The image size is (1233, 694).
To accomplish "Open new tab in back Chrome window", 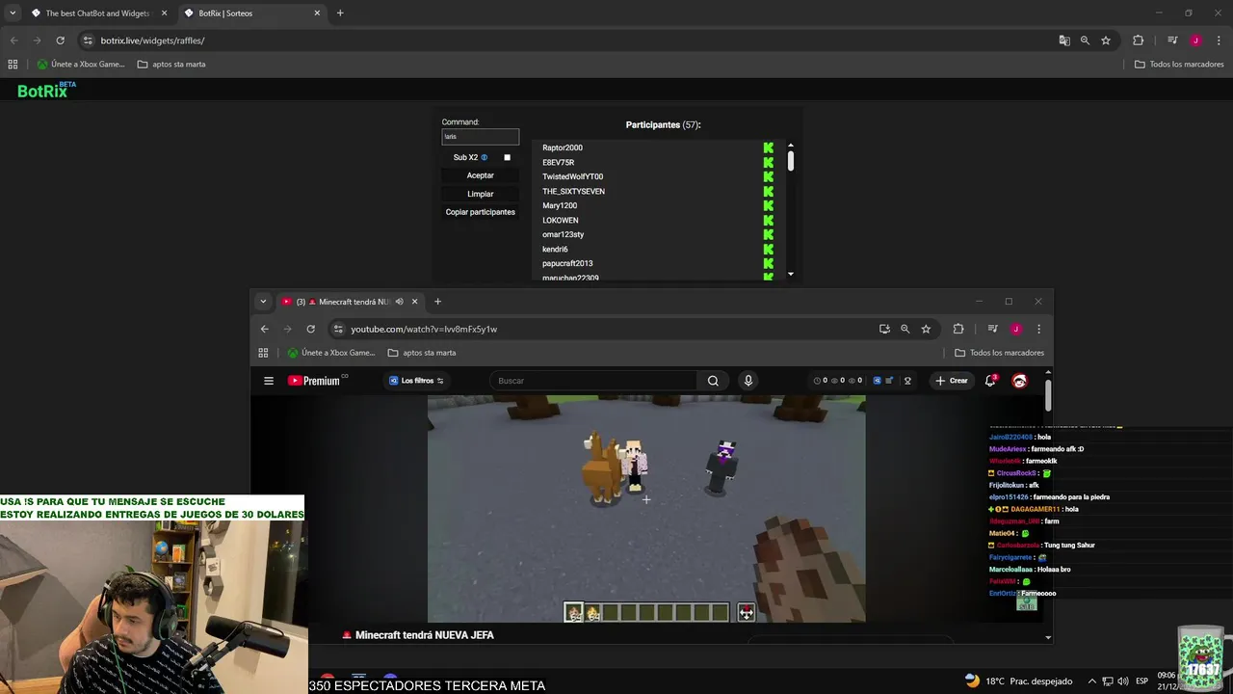I will point(340,13).
